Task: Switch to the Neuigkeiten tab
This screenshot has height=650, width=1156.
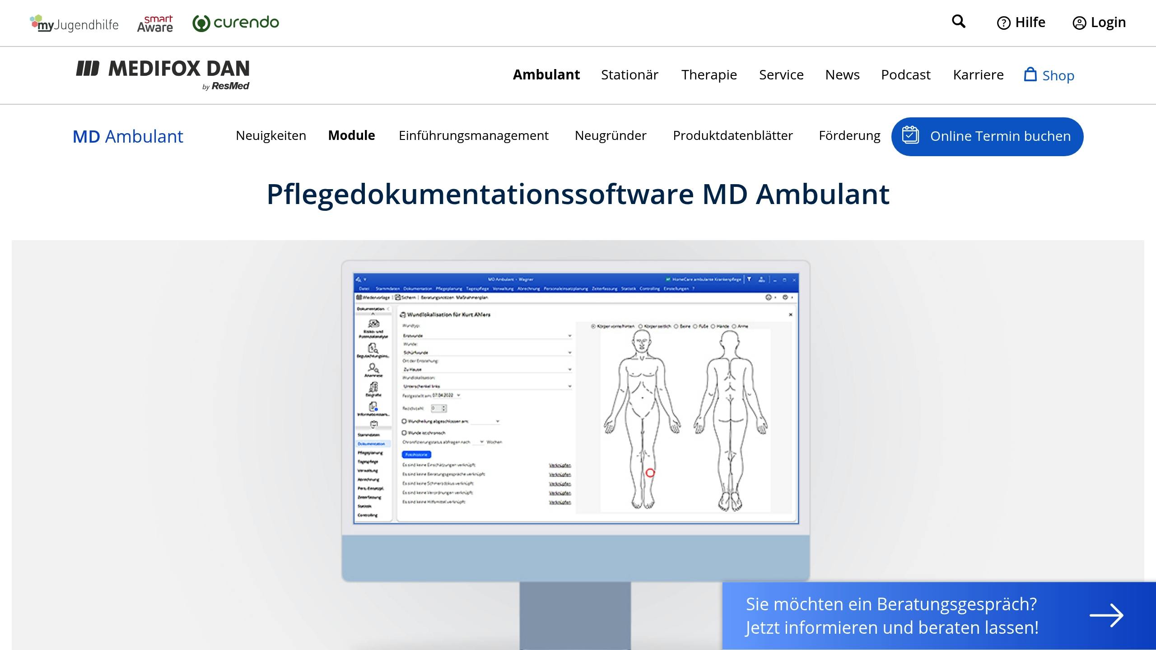Action: (x=271, y=135)
